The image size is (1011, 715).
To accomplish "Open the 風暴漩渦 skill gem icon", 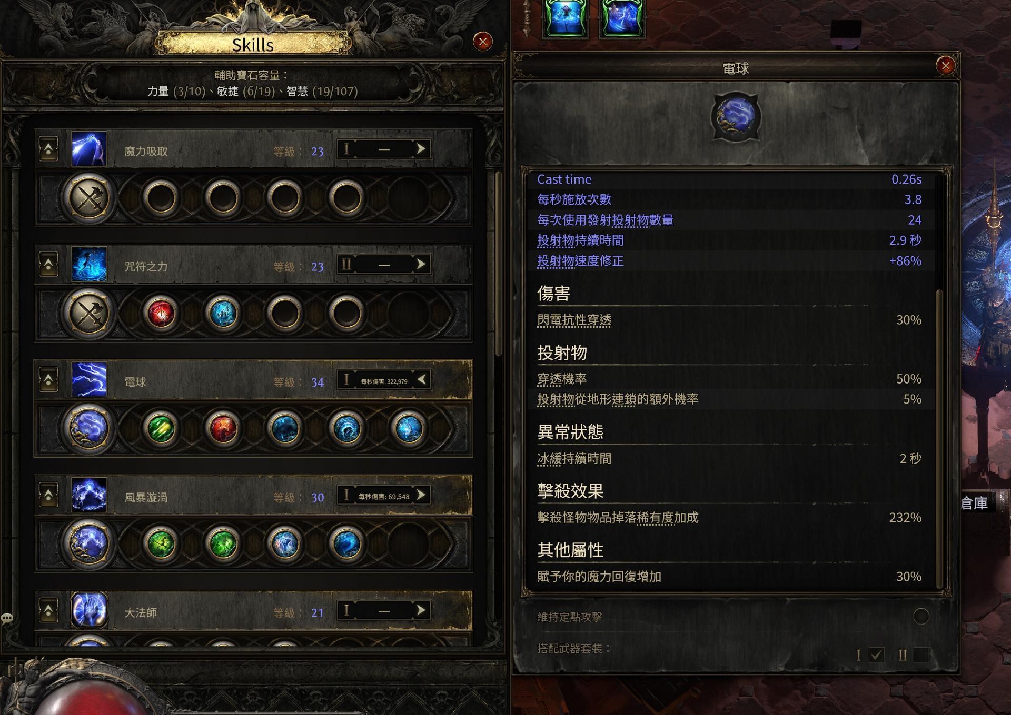I will tap(89, 543).
